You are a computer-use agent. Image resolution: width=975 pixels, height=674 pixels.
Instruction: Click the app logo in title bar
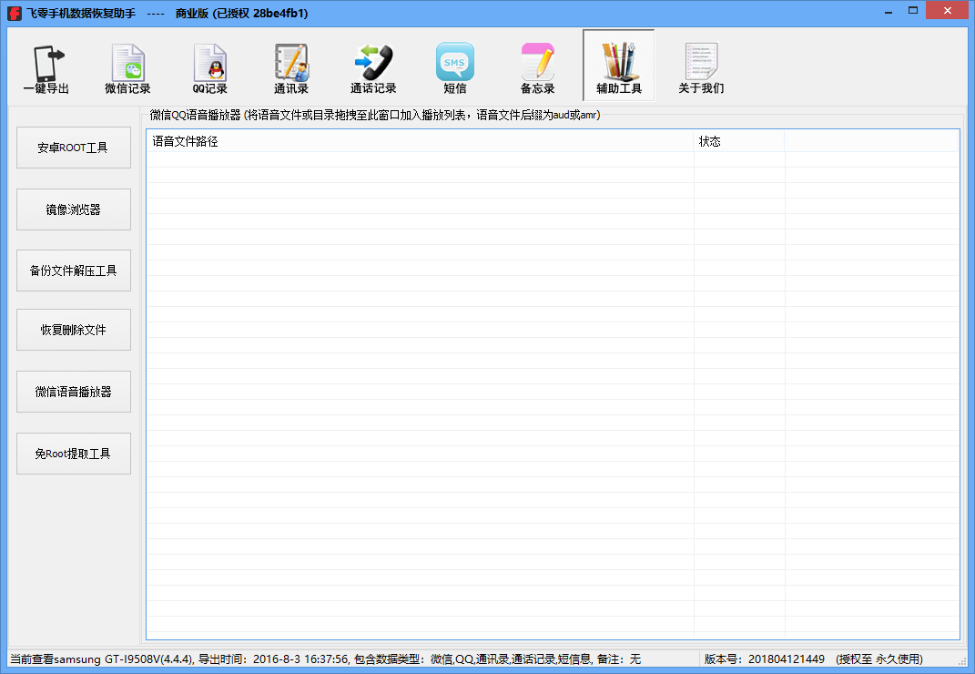14,14
